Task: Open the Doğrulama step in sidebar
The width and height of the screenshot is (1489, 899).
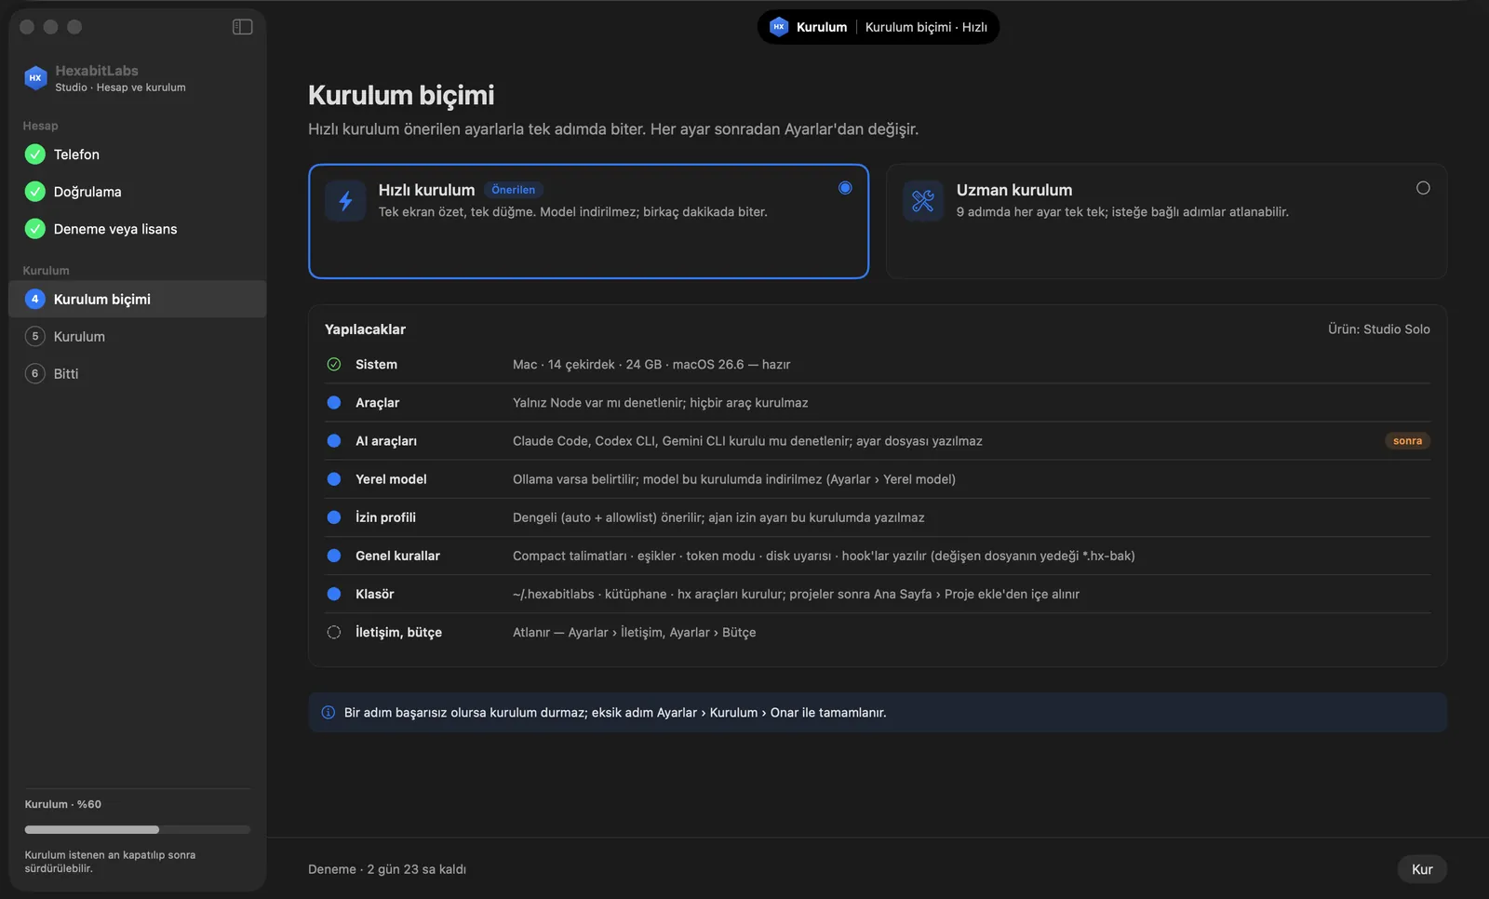Action: (x=138, y=192)
